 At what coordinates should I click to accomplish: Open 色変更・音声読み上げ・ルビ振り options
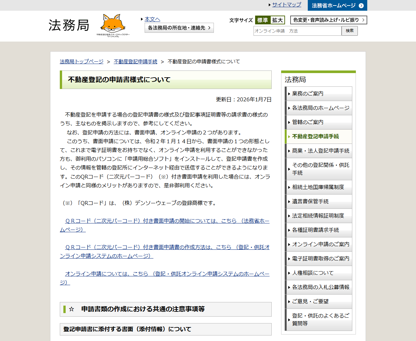click(x=329, y=20)
